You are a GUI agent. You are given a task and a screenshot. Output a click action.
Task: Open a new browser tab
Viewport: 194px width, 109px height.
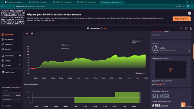click(x=125, y=2)
